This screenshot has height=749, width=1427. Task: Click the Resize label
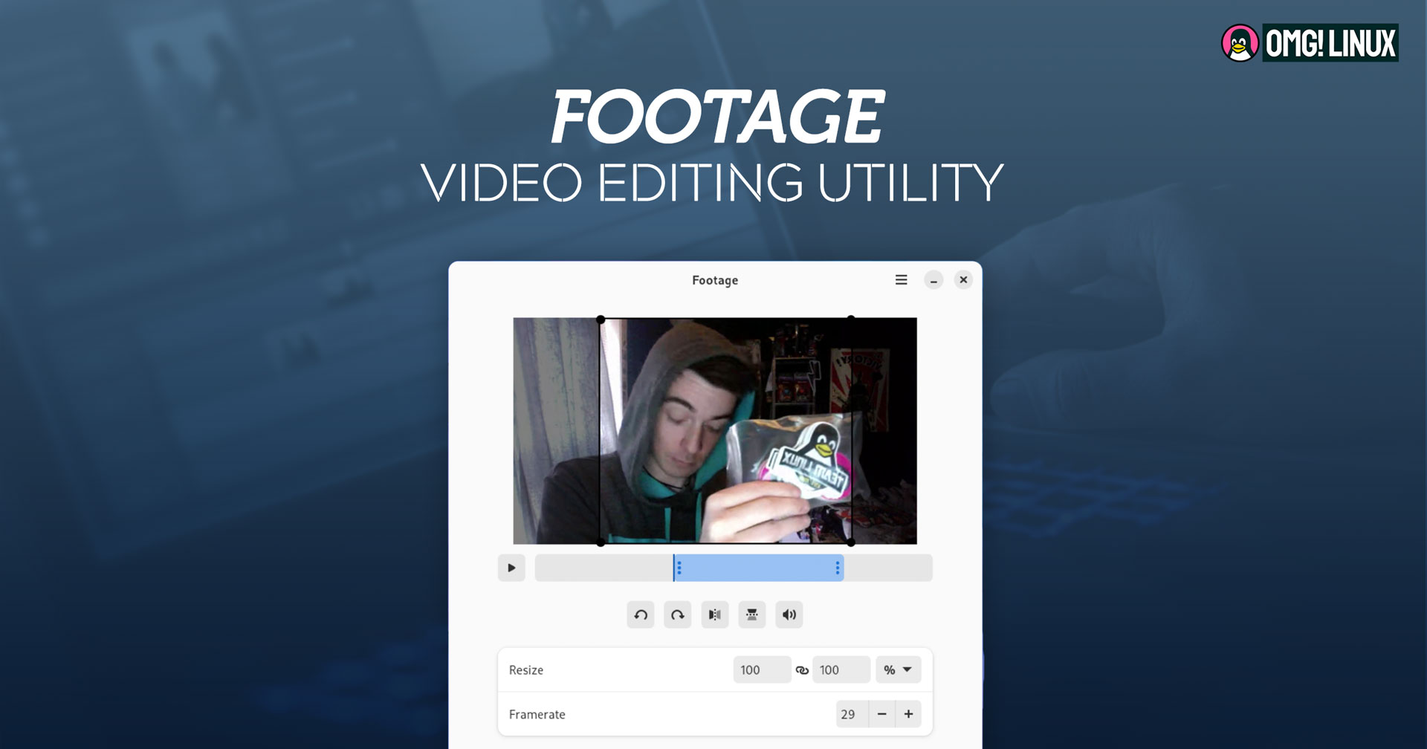point(526,670)
